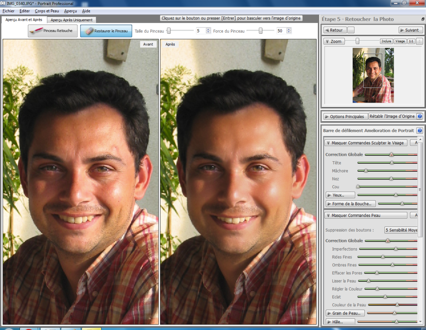This screenshot has height=330, width=426.
Task: Click the 1:1 zoom button
Action: 411,41
